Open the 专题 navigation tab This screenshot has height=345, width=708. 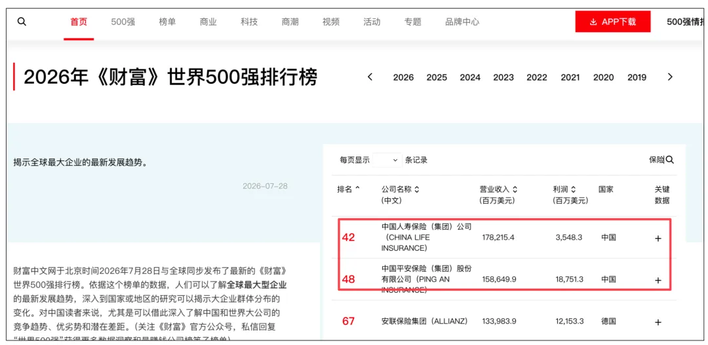pyautogui.click(x=413, y=22)
